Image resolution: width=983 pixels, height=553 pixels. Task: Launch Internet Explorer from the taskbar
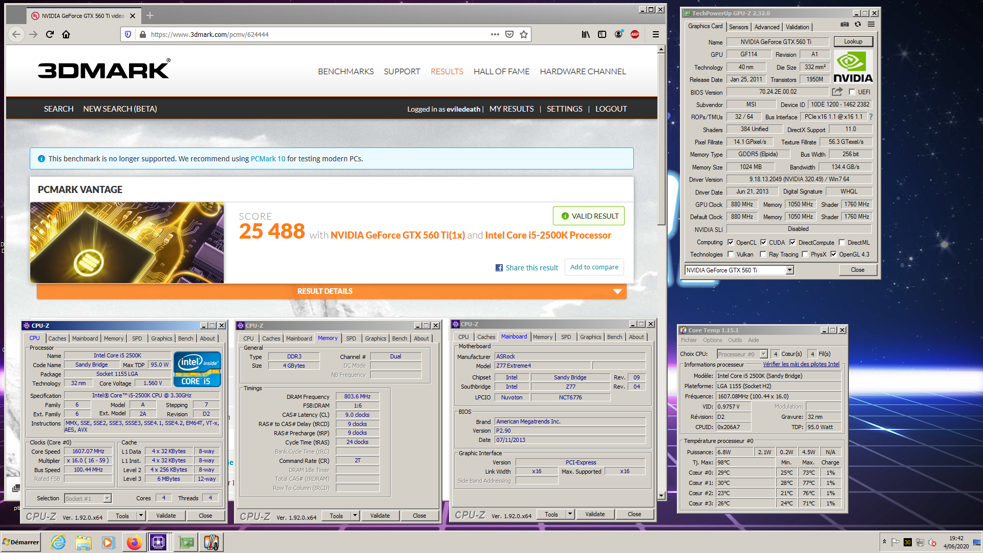58,542
